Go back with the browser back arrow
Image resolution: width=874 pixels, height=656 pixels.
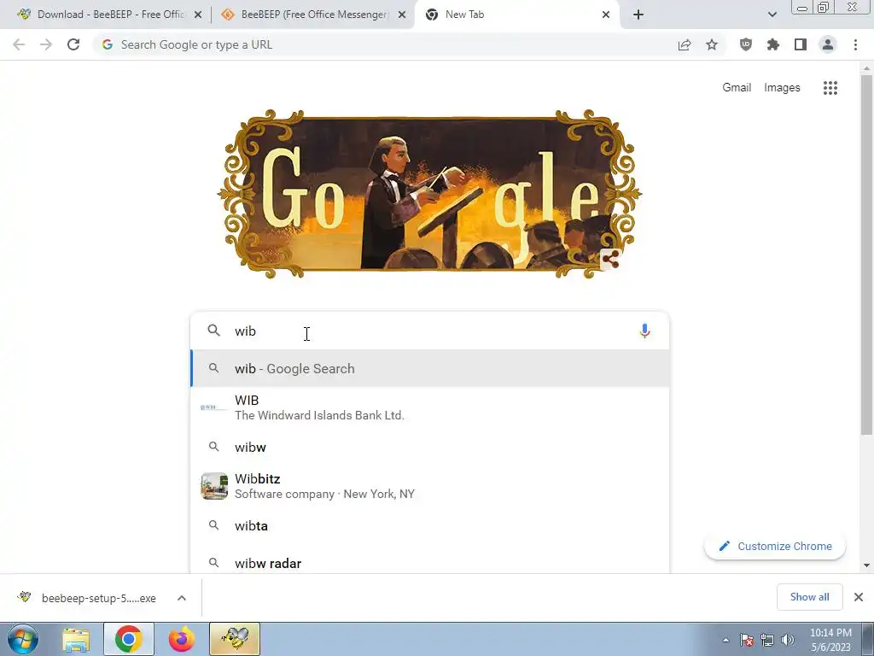point(19,44)
